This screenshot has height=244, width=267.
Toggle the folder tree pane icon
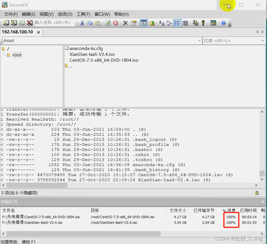[143, 23]
